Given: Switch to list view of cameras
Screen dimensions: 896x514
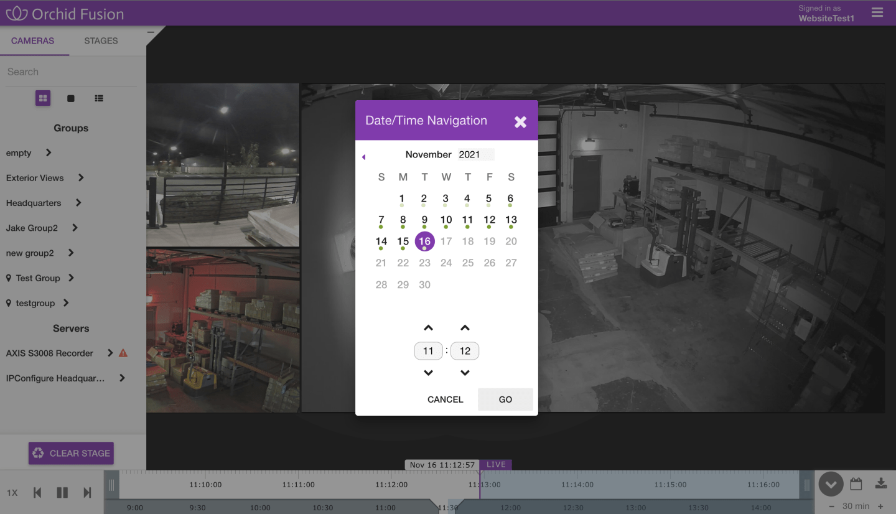Looking at the screenshot, I should click(99, 98).
